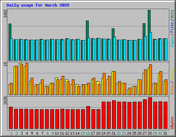Click day 5 label on x-axis
Viewport: 176px width, 137px height.
tap(32, 133)
